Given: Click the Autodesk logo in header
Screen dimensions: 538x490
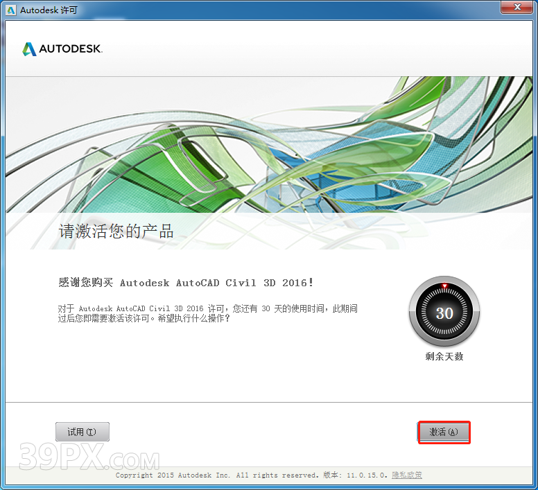Looking at the screenshot, I should 62,49.
